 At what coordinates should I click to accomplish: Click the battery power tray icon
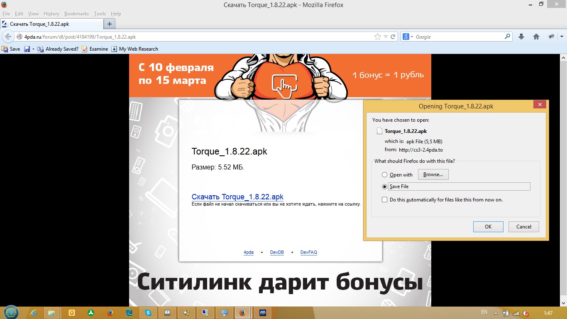tap(506, 313)
